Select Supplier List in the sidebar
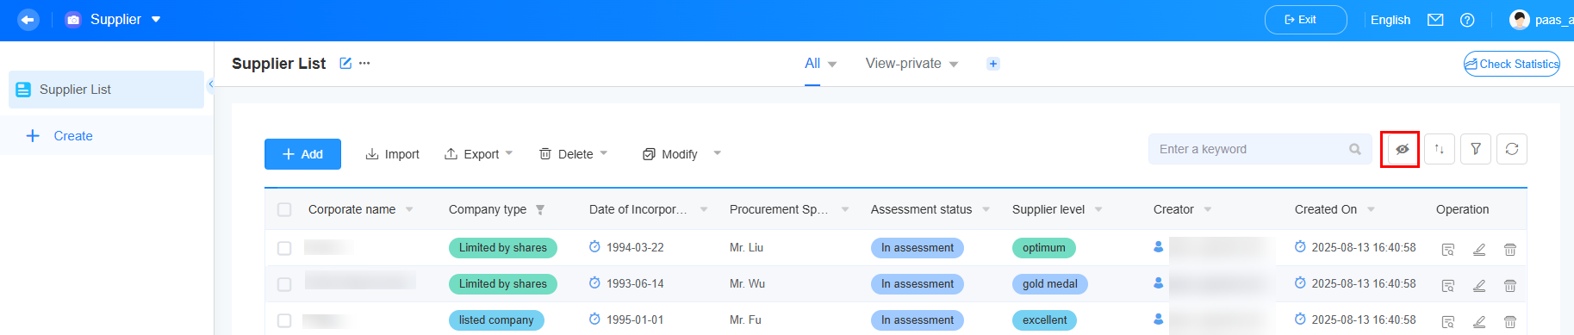Viewport: 1574px width, 335px height. coord(106,90)
